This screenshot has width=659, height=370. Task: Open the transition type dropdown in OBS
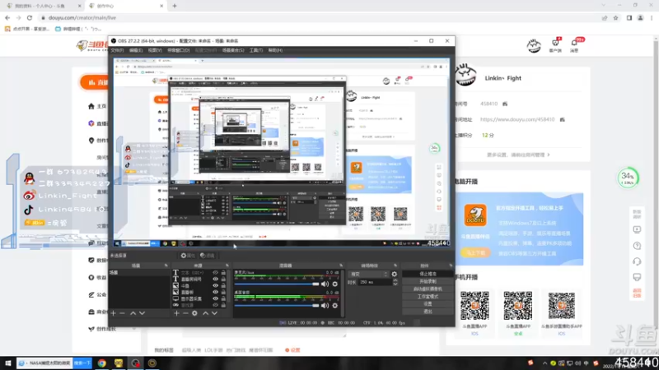click(x=368, y=274)
